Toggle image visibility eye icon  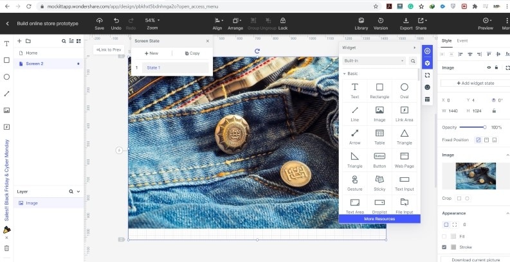pos(489,67)
